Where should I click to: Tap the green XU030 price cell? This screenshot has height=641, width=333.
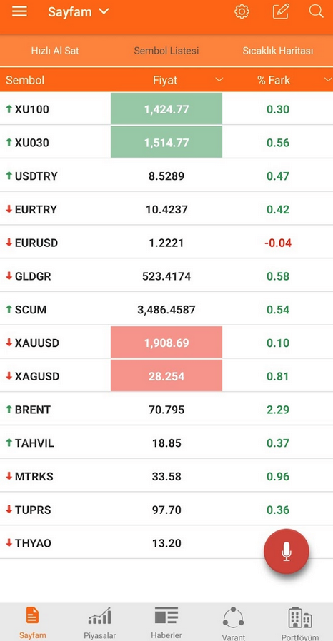coord(166,142)
